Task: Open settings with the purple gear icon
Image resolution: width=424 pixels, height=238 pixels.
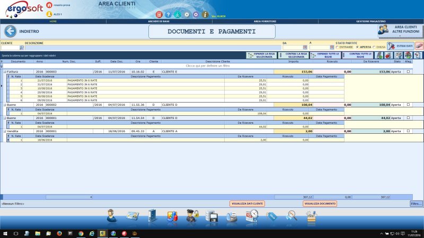Action: (x=196, y=15)
